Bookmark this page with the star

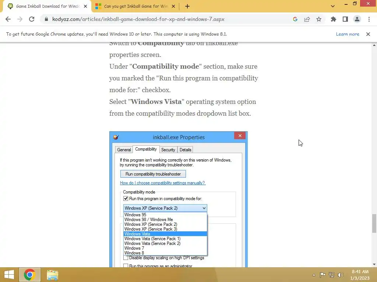319,19
